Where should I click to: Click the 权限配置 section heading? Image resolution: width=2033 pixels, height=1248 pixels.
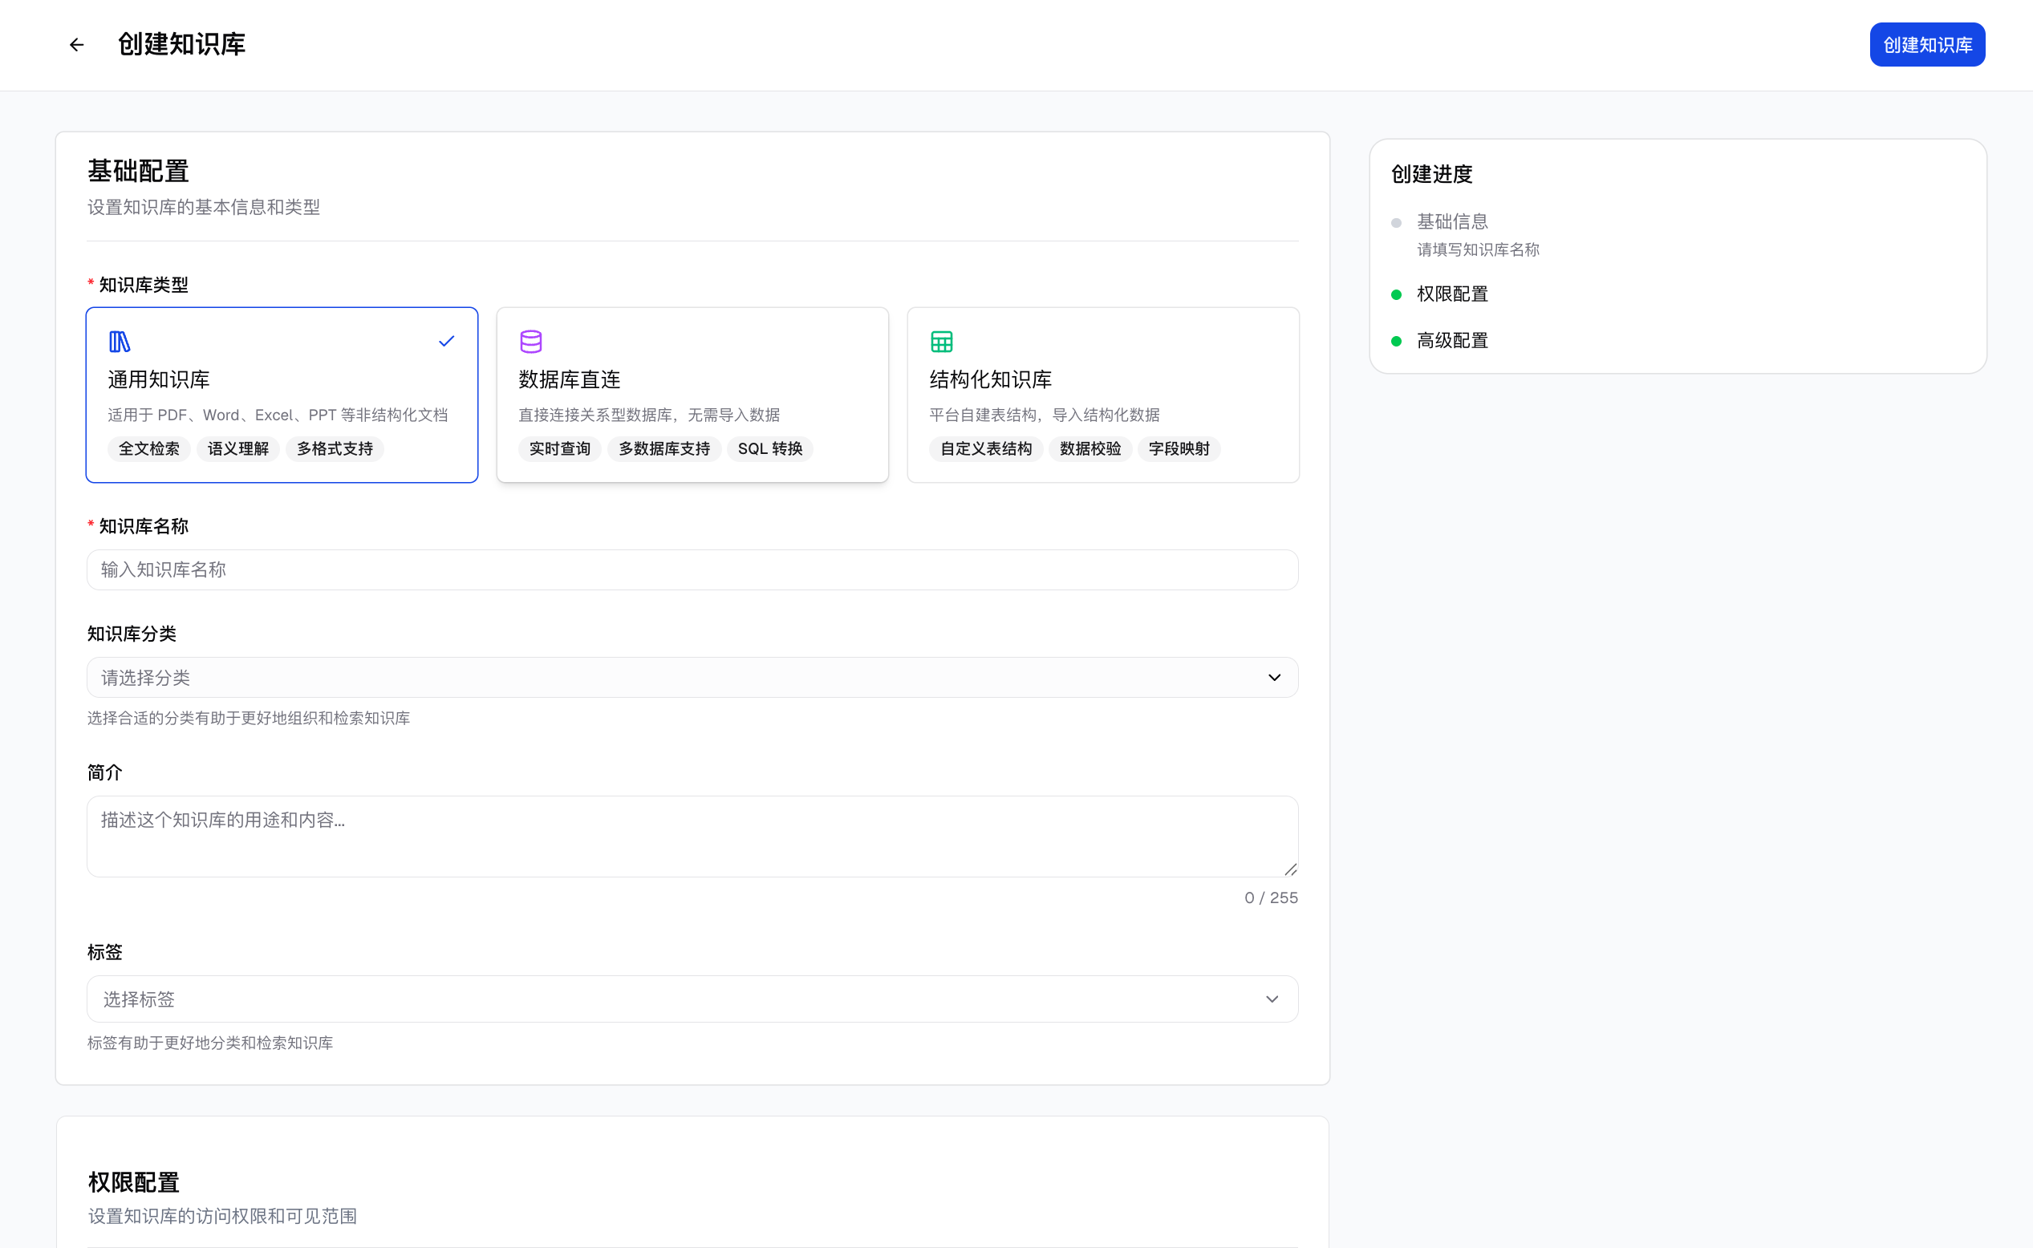tap(134, 1182)
